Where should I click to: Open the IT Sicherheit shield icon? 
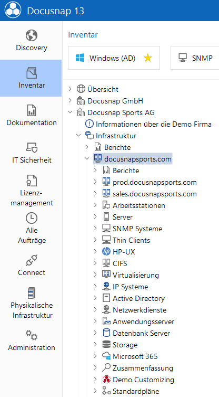coord(32,148)
